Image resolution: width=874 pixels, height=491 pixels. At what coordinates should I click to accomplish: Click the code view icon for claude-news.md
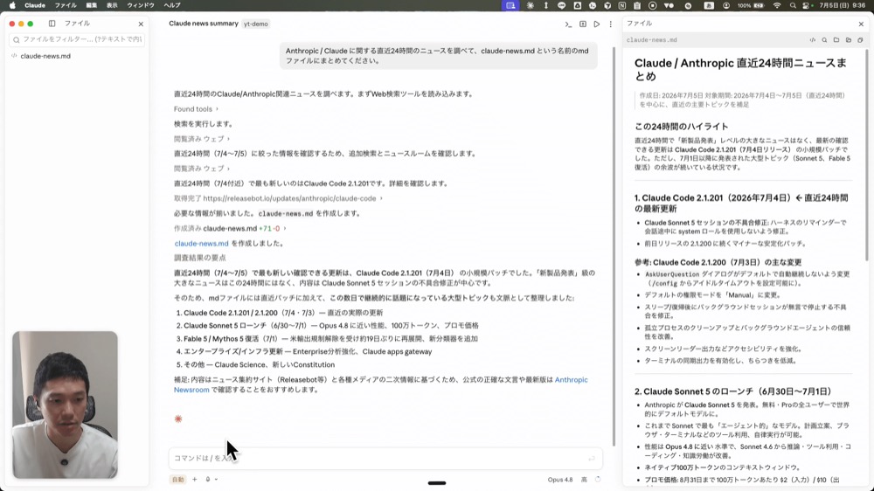pos(813,40)
